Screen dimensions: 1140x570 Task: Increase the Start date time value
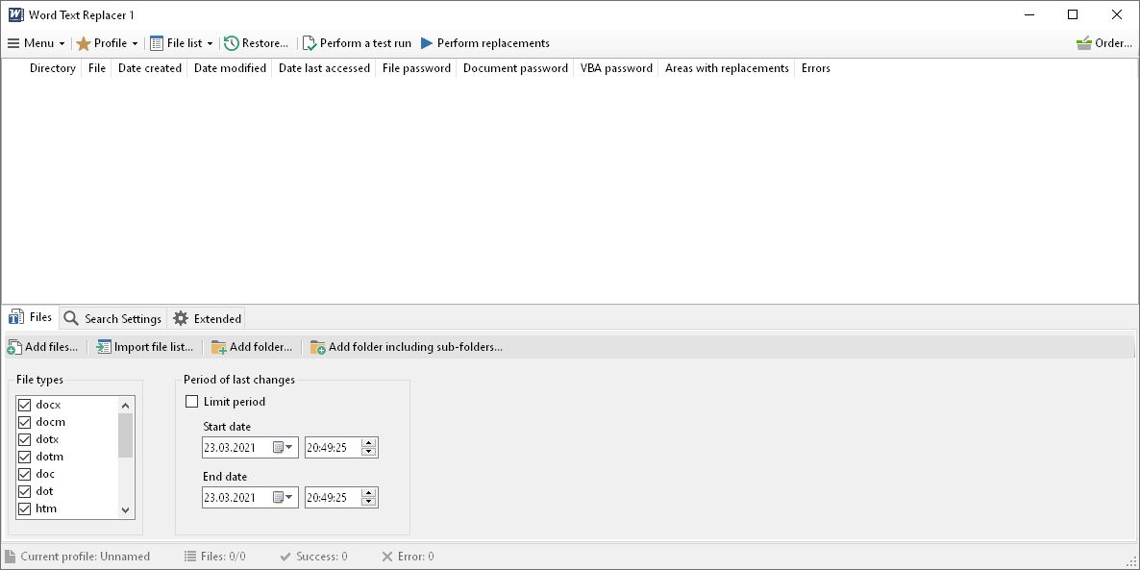pyautogui.click(x=368, y=443)
